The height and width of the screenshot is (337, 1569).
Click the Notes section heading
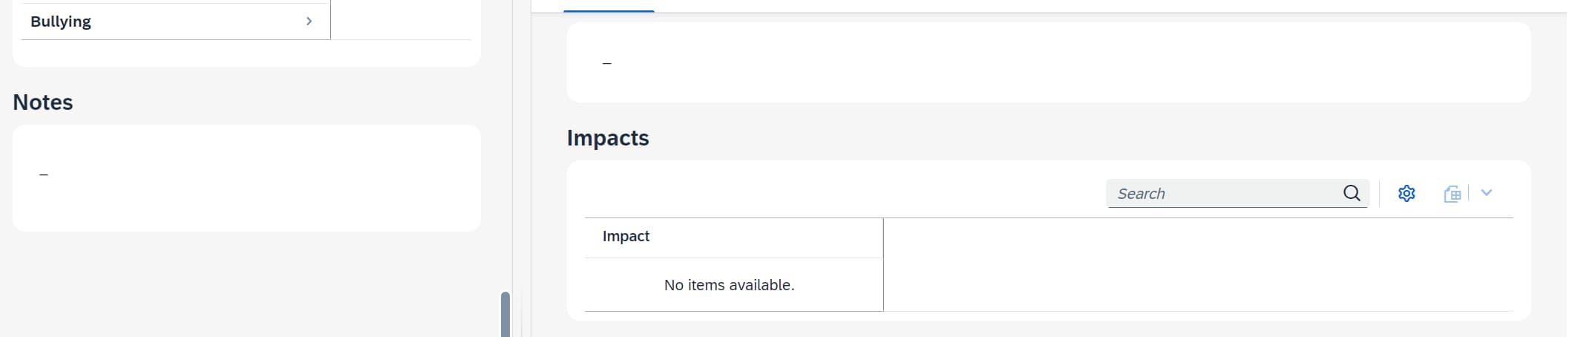pos(43,102)
